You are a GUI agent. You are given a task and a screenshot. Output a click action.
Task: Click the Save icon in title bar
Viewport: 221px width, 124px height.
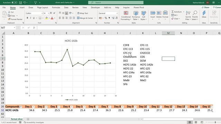point(20,2)
